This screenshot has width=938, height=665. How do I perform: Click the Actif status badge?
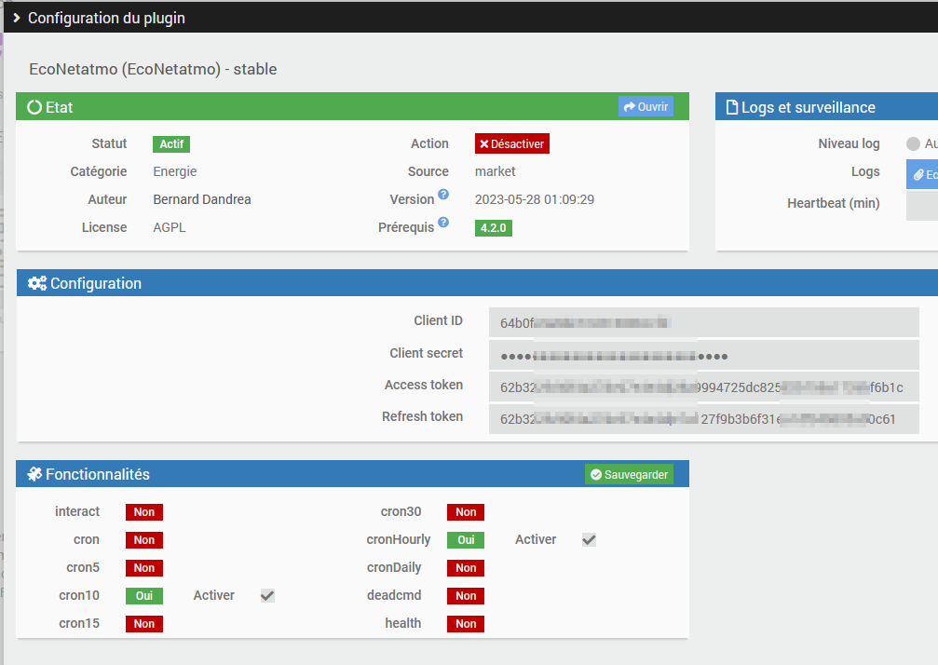pos(171,144)
